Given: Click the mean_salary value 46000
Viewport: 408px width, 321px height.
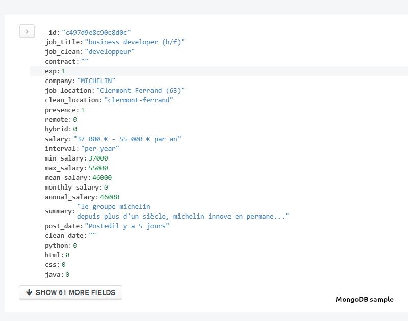Looking at the screenshot, I should [x=102, y=177].
